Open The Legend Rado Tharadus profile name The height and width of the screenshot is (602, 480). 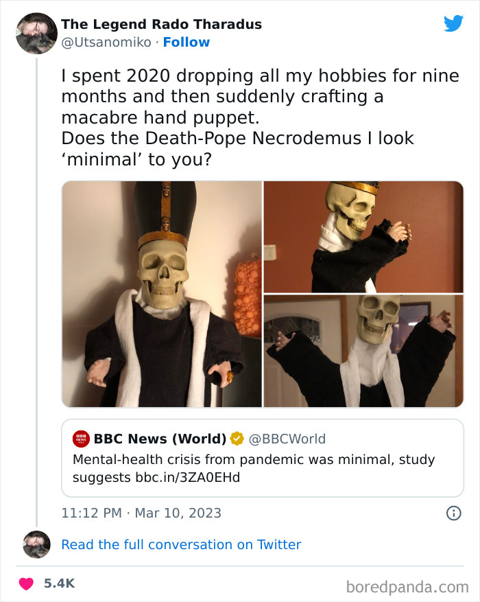point(161,25)
